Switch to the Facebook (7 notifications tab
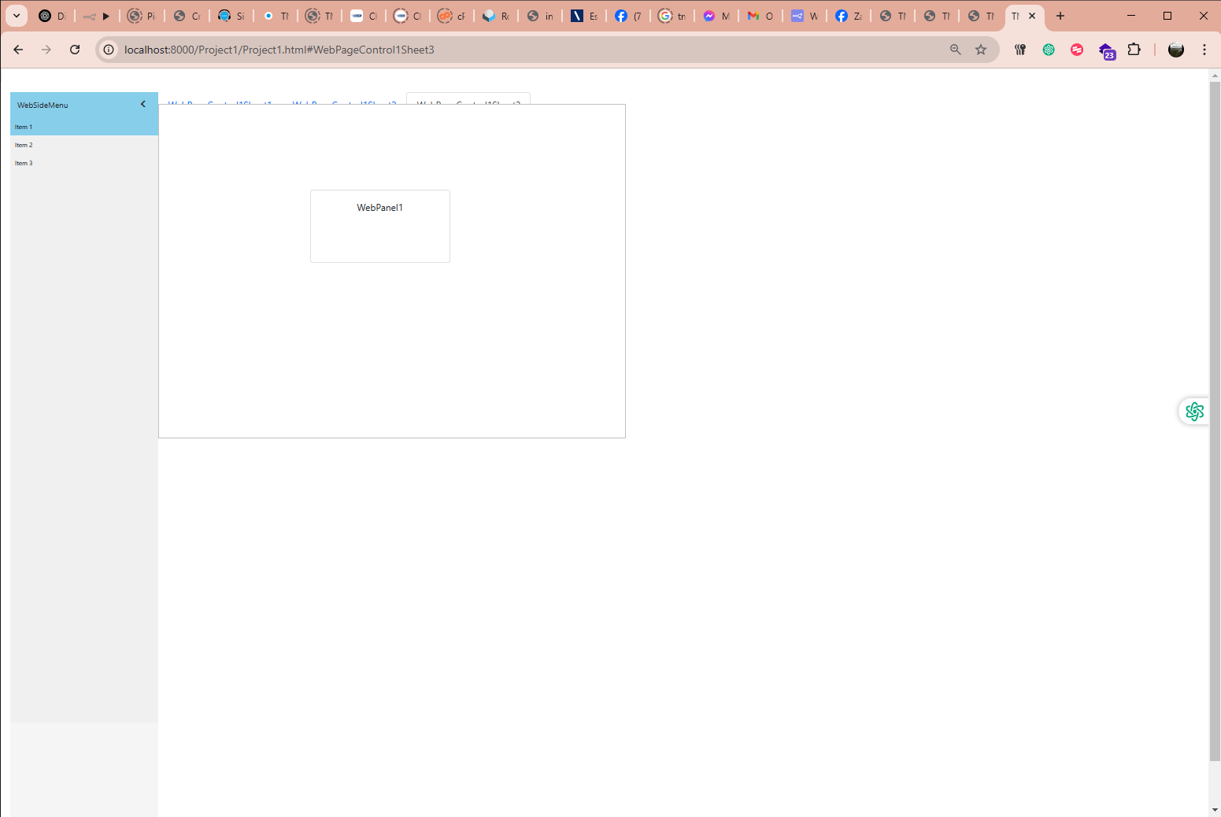Viewport: 1221px width, 817px height. [x=627, y=16]
